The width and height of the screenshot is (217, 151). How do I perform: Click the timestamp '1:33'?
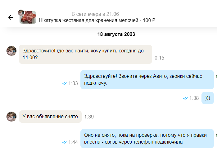click(x=73, y=83)
